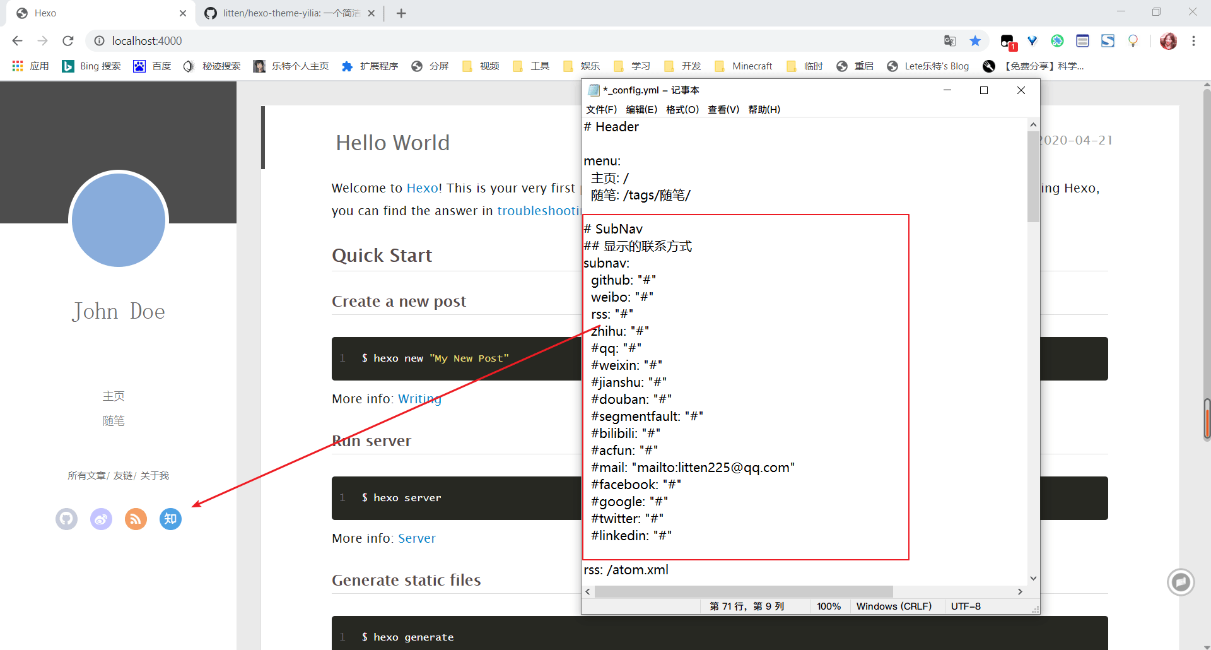Click the translate page icon in address bar

tap(950, 41)
